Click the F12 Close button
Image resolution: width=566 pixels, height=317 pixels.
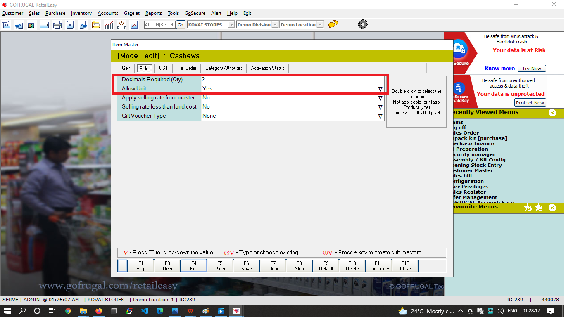point(405,266)
